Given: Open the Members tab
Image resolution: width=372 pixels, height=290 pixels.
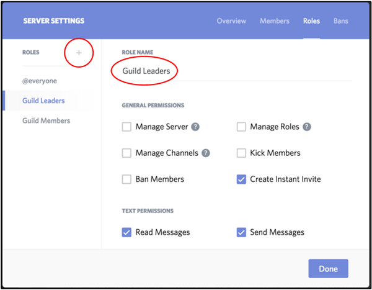Looking at the screenshot, I should click(x=274, y=21).
